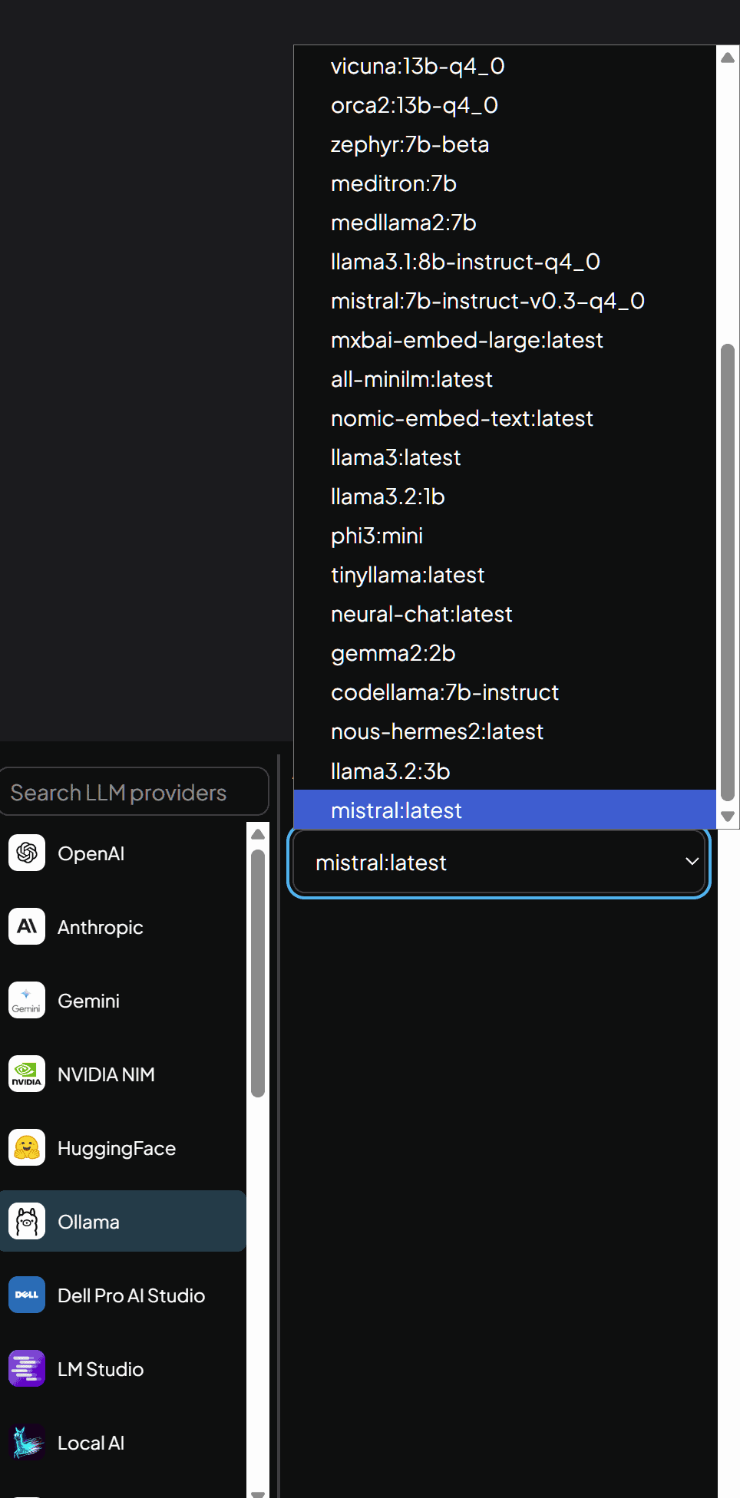Click the OpenAI provider logo icon
740x1498 pixels.
click(27, 853)
